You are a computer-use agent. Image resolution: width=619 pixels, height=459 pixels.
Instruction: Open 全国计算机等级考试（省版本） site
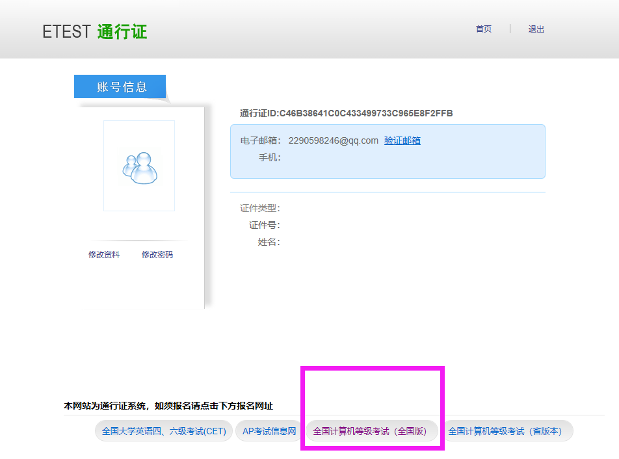click(x=505, y=431)
